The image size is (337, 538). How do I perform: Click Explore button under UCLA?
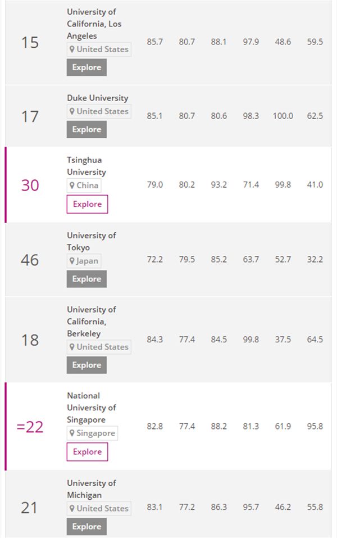click(x=86, y=67)
